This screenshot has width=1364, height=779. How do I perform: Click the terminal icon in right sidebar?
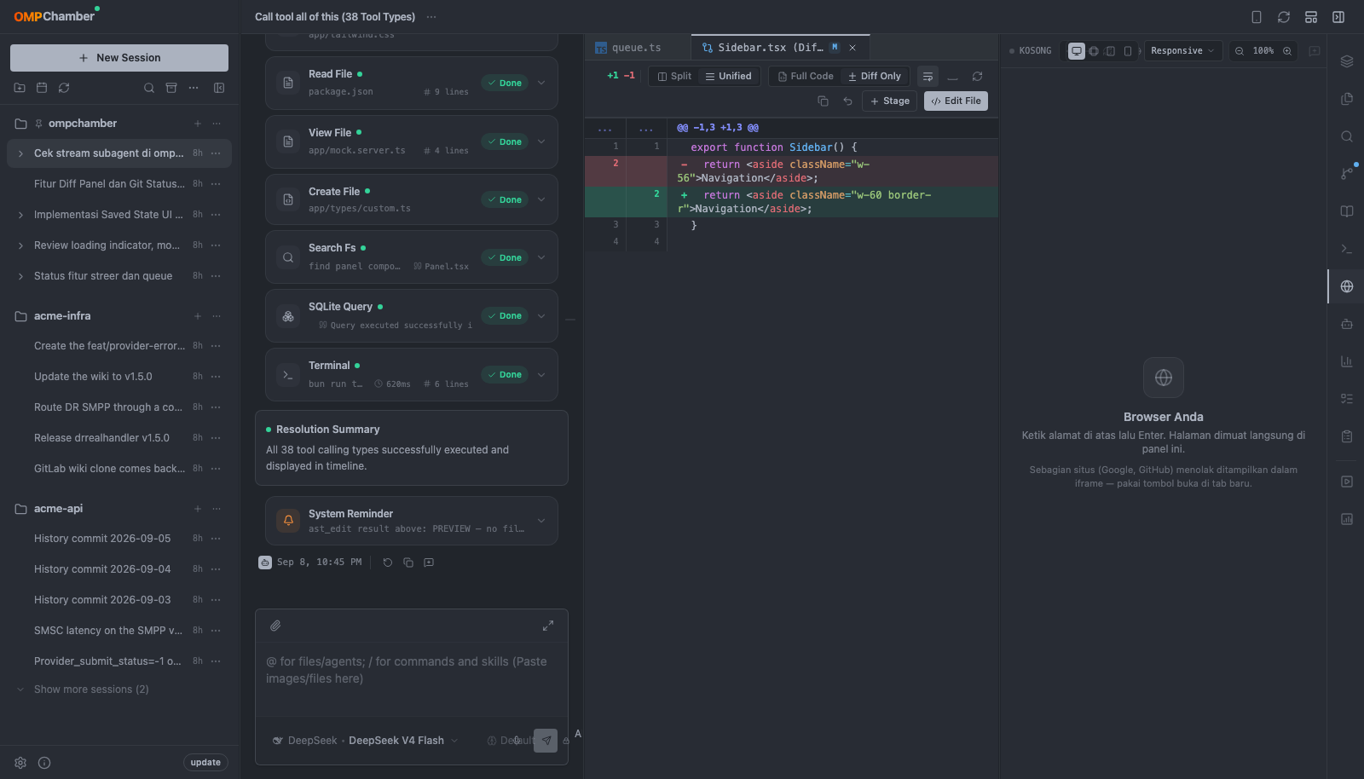click(x=1347, y=249)
